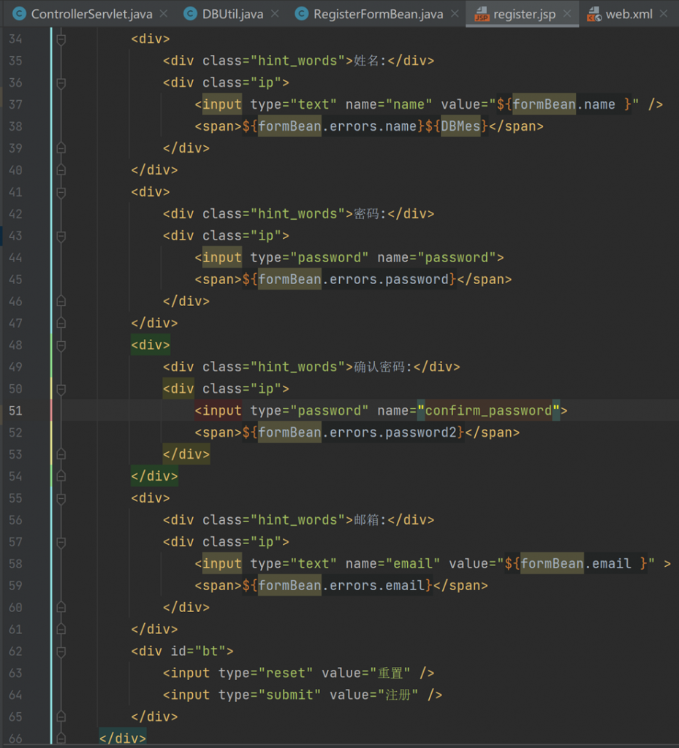Click the fold end marker at line 54
The height and width of the screenshot is (748, 679).
click(61, 476)
